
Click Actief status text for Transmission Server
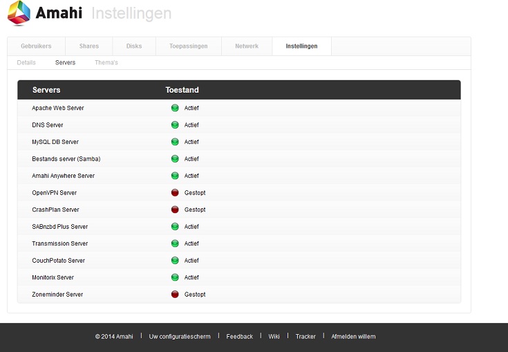tap(191, 243)
